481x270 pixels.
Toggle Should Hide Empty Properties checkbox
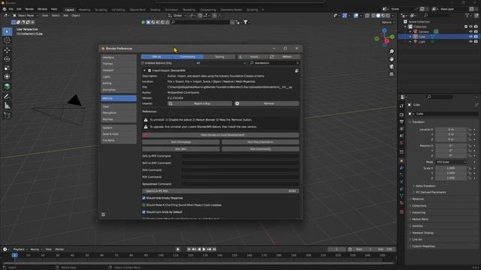[144, 198]
